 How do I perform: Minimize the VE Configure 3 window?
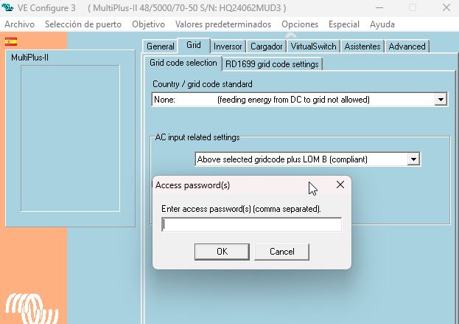point(379,7)
